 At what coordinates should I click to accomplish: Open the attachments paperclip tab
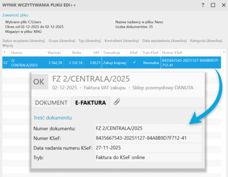(x=117, y=102)
